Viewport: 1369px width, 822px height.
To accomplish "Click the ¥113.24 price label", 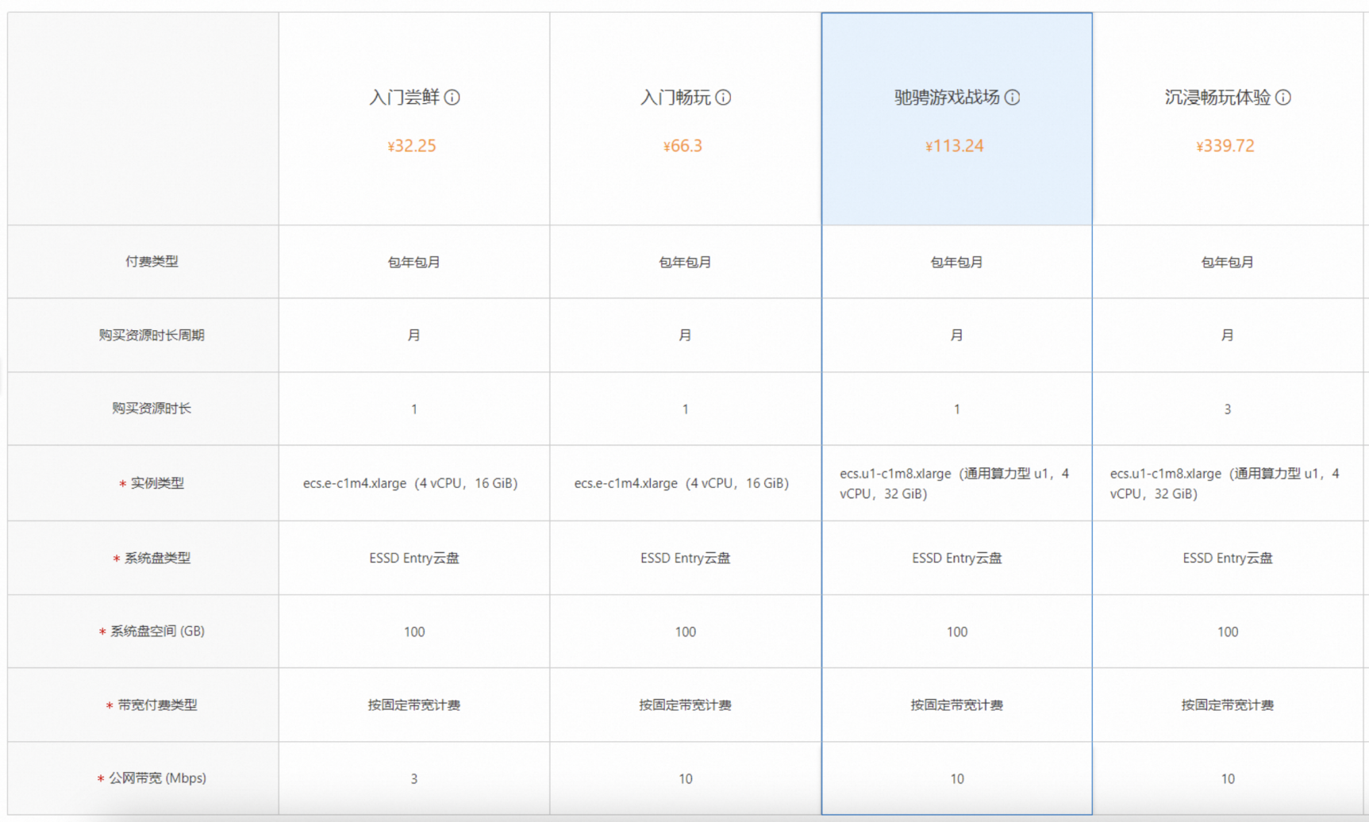I will (956, 145).
